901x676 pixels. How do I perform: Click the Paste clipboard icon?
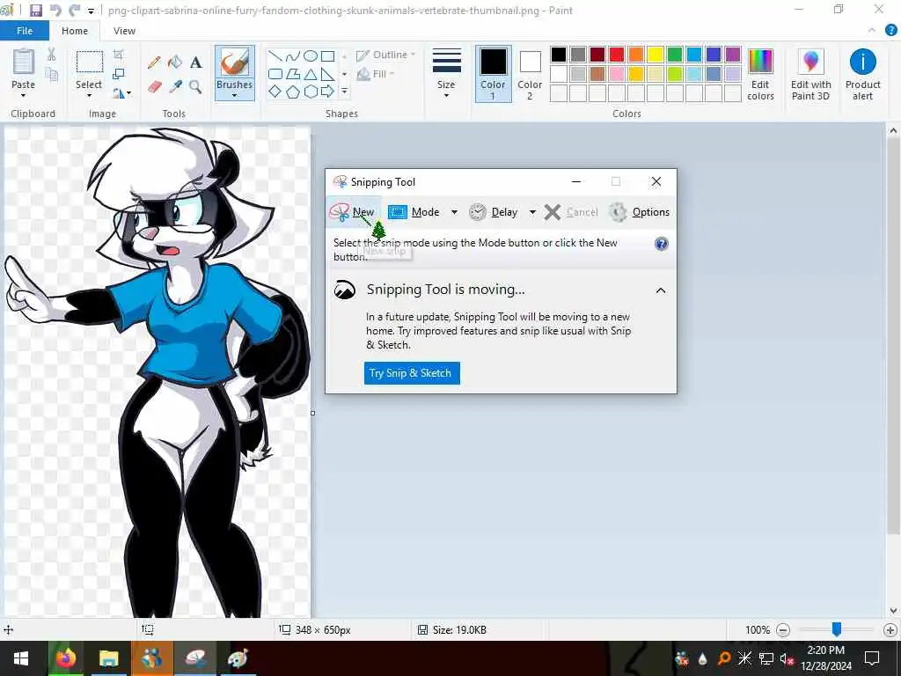pos(24,62)
